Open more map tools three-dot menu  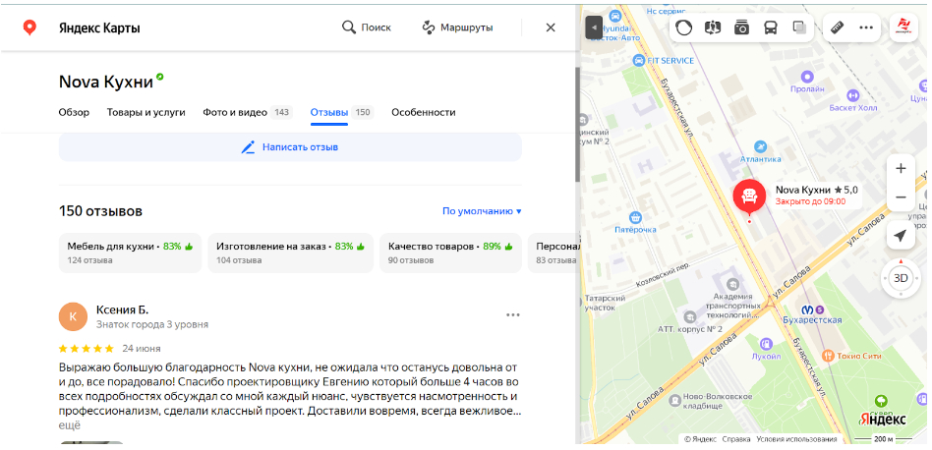coord(866,28)
